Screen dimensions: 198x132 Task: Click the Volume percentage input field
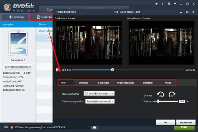coord(182,101)
